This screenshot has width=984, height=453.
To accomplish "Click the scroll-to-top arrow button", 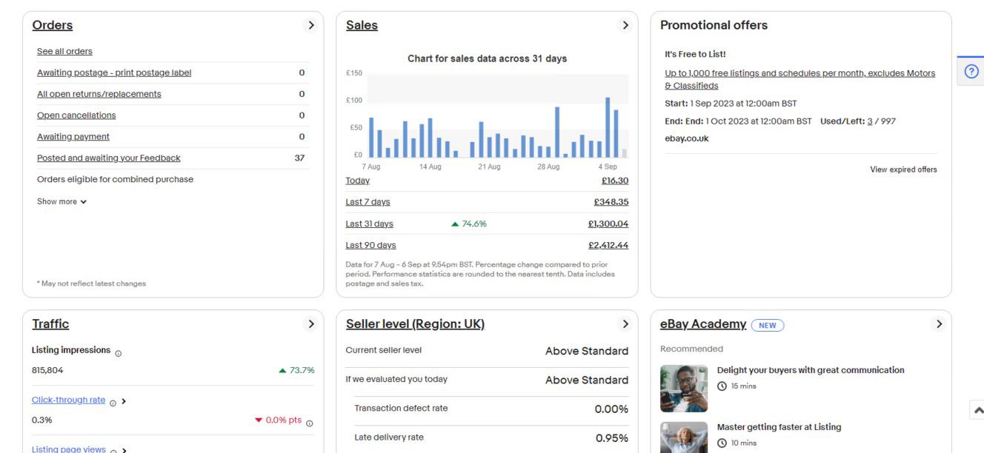I will pyautogui.click(x=976, y=409).
